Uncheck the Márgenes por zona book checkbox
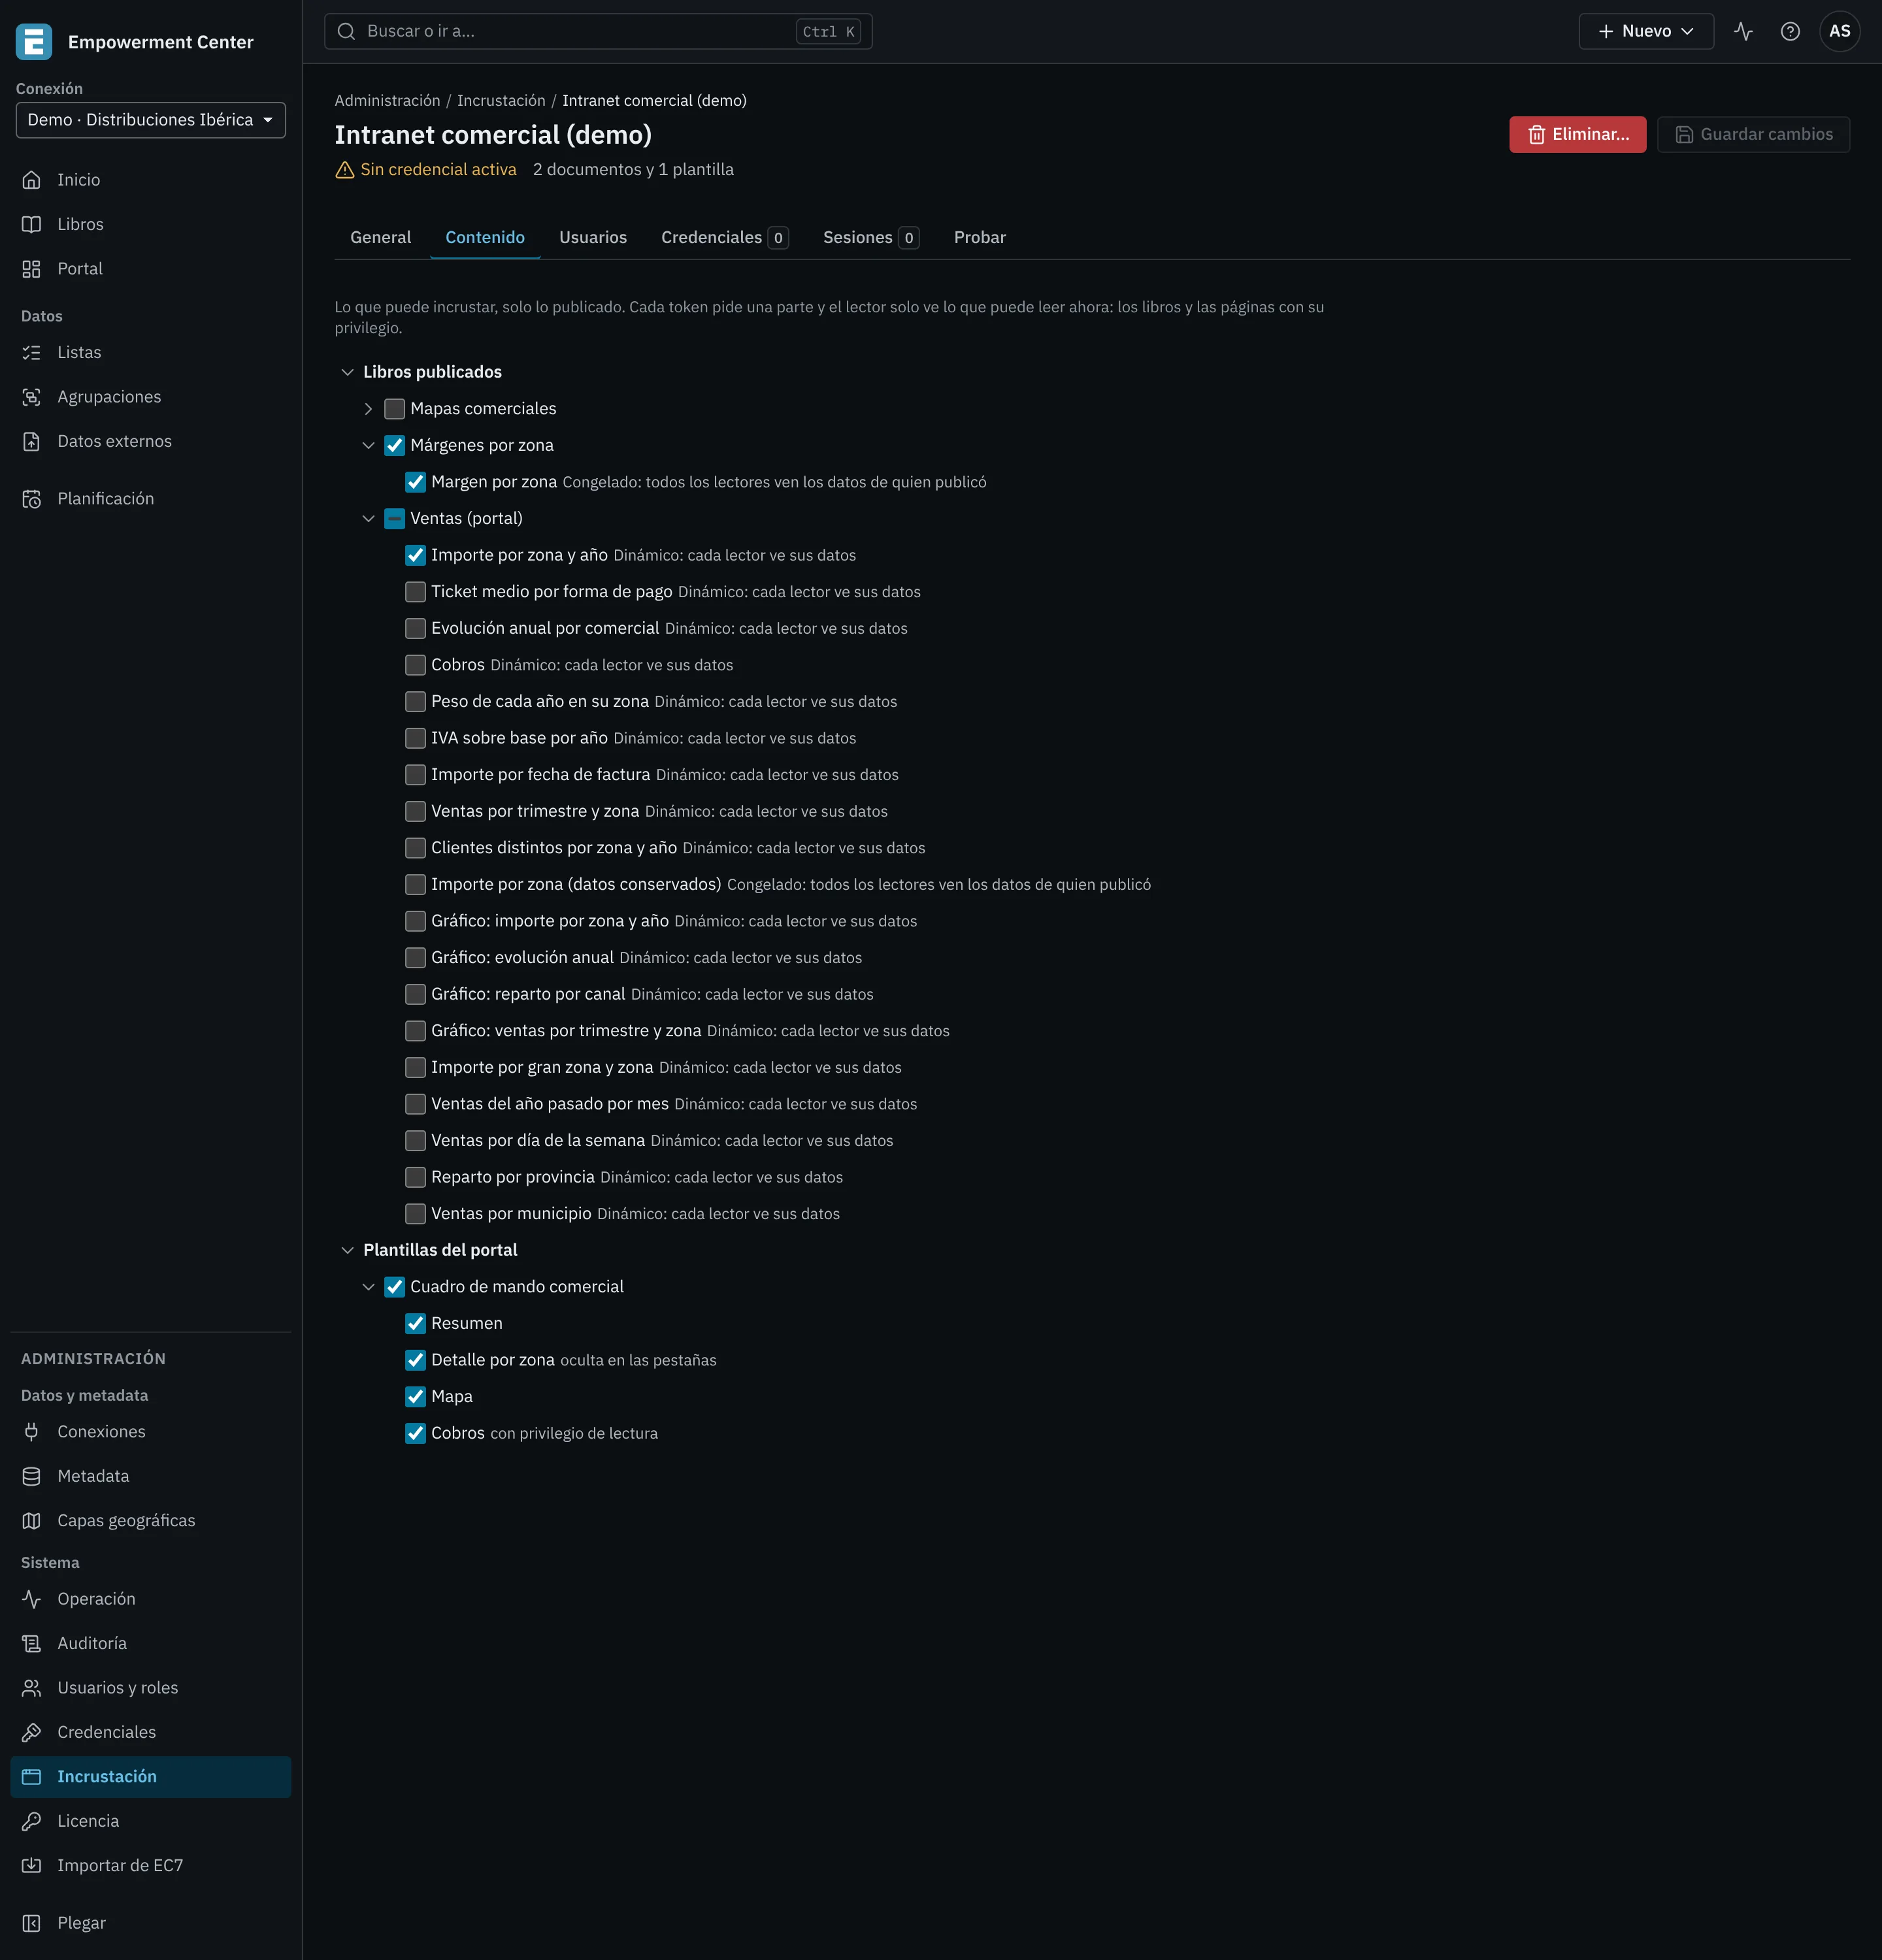Screen dimensions: 1882x1960 [395, 446]
